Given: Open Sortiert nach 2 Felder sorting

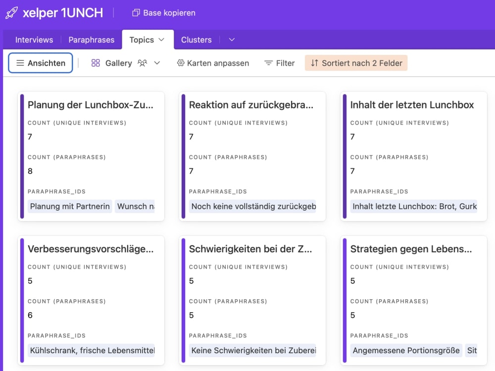Looking at the screenshot, I should (356, 63).
